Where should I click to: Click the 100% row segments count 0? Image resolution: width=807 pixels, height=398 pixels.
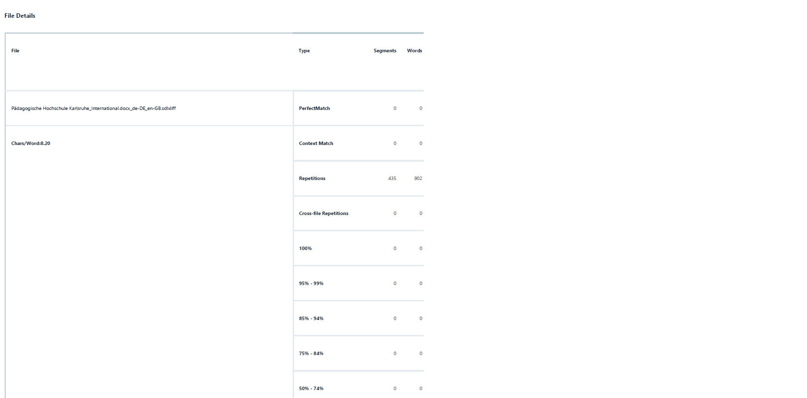(x=395, y=249)
